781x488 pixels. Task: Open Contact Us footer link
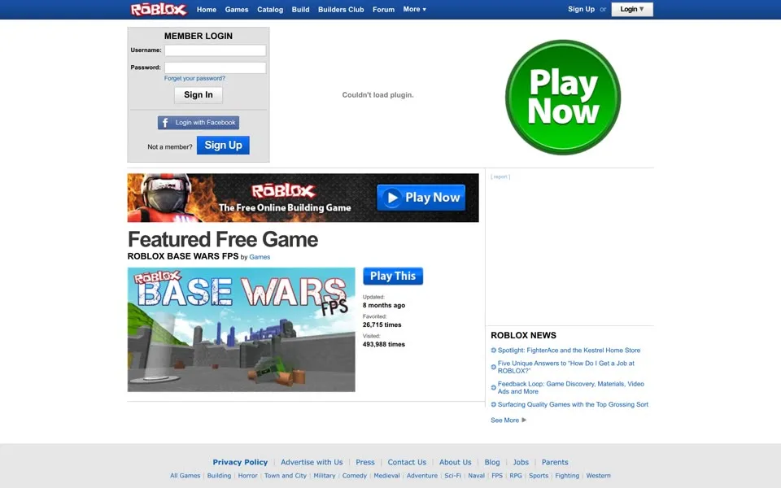click(x=407, y=462)
